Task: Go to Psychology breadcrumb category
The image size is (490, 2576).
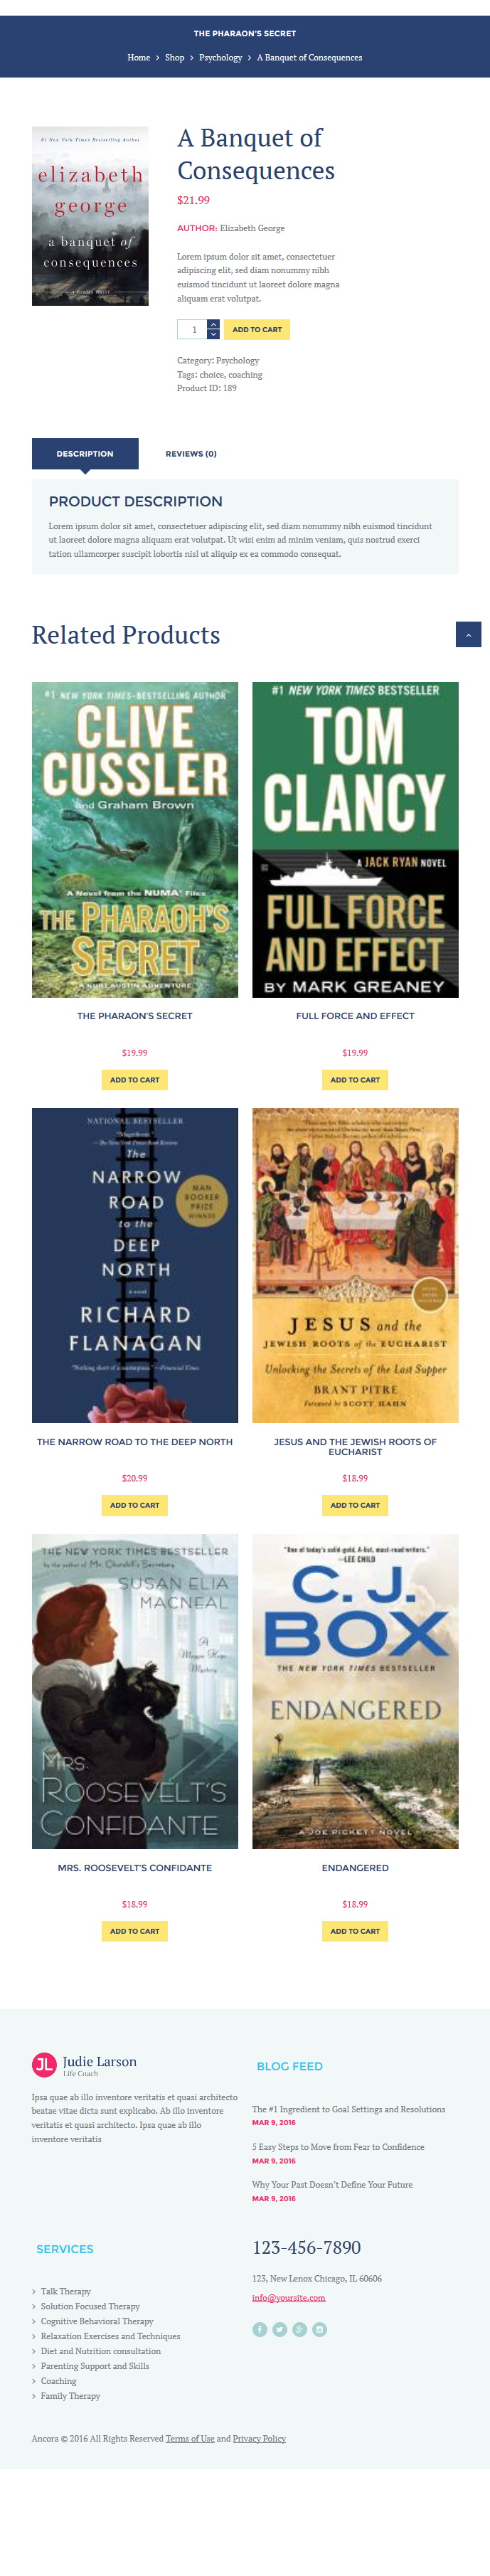Action: 220,58
